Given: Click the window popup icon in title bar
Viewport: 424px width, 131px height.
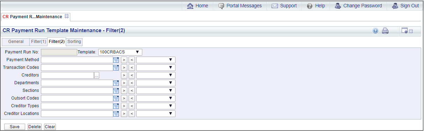Looking at the screenshot, I should click(x=404, y=31).
